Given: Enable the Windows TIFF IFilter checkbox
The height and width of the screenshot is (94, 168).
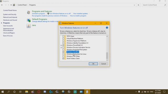Looking at the screenshot, I should coord(63,56).
